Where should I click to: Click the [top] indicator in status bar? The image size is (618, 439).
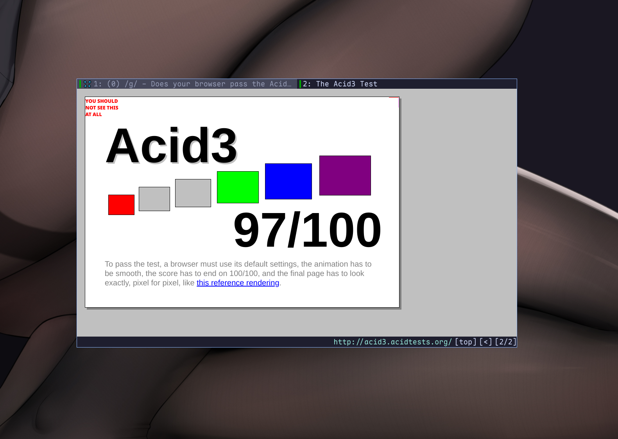point(466,342)
